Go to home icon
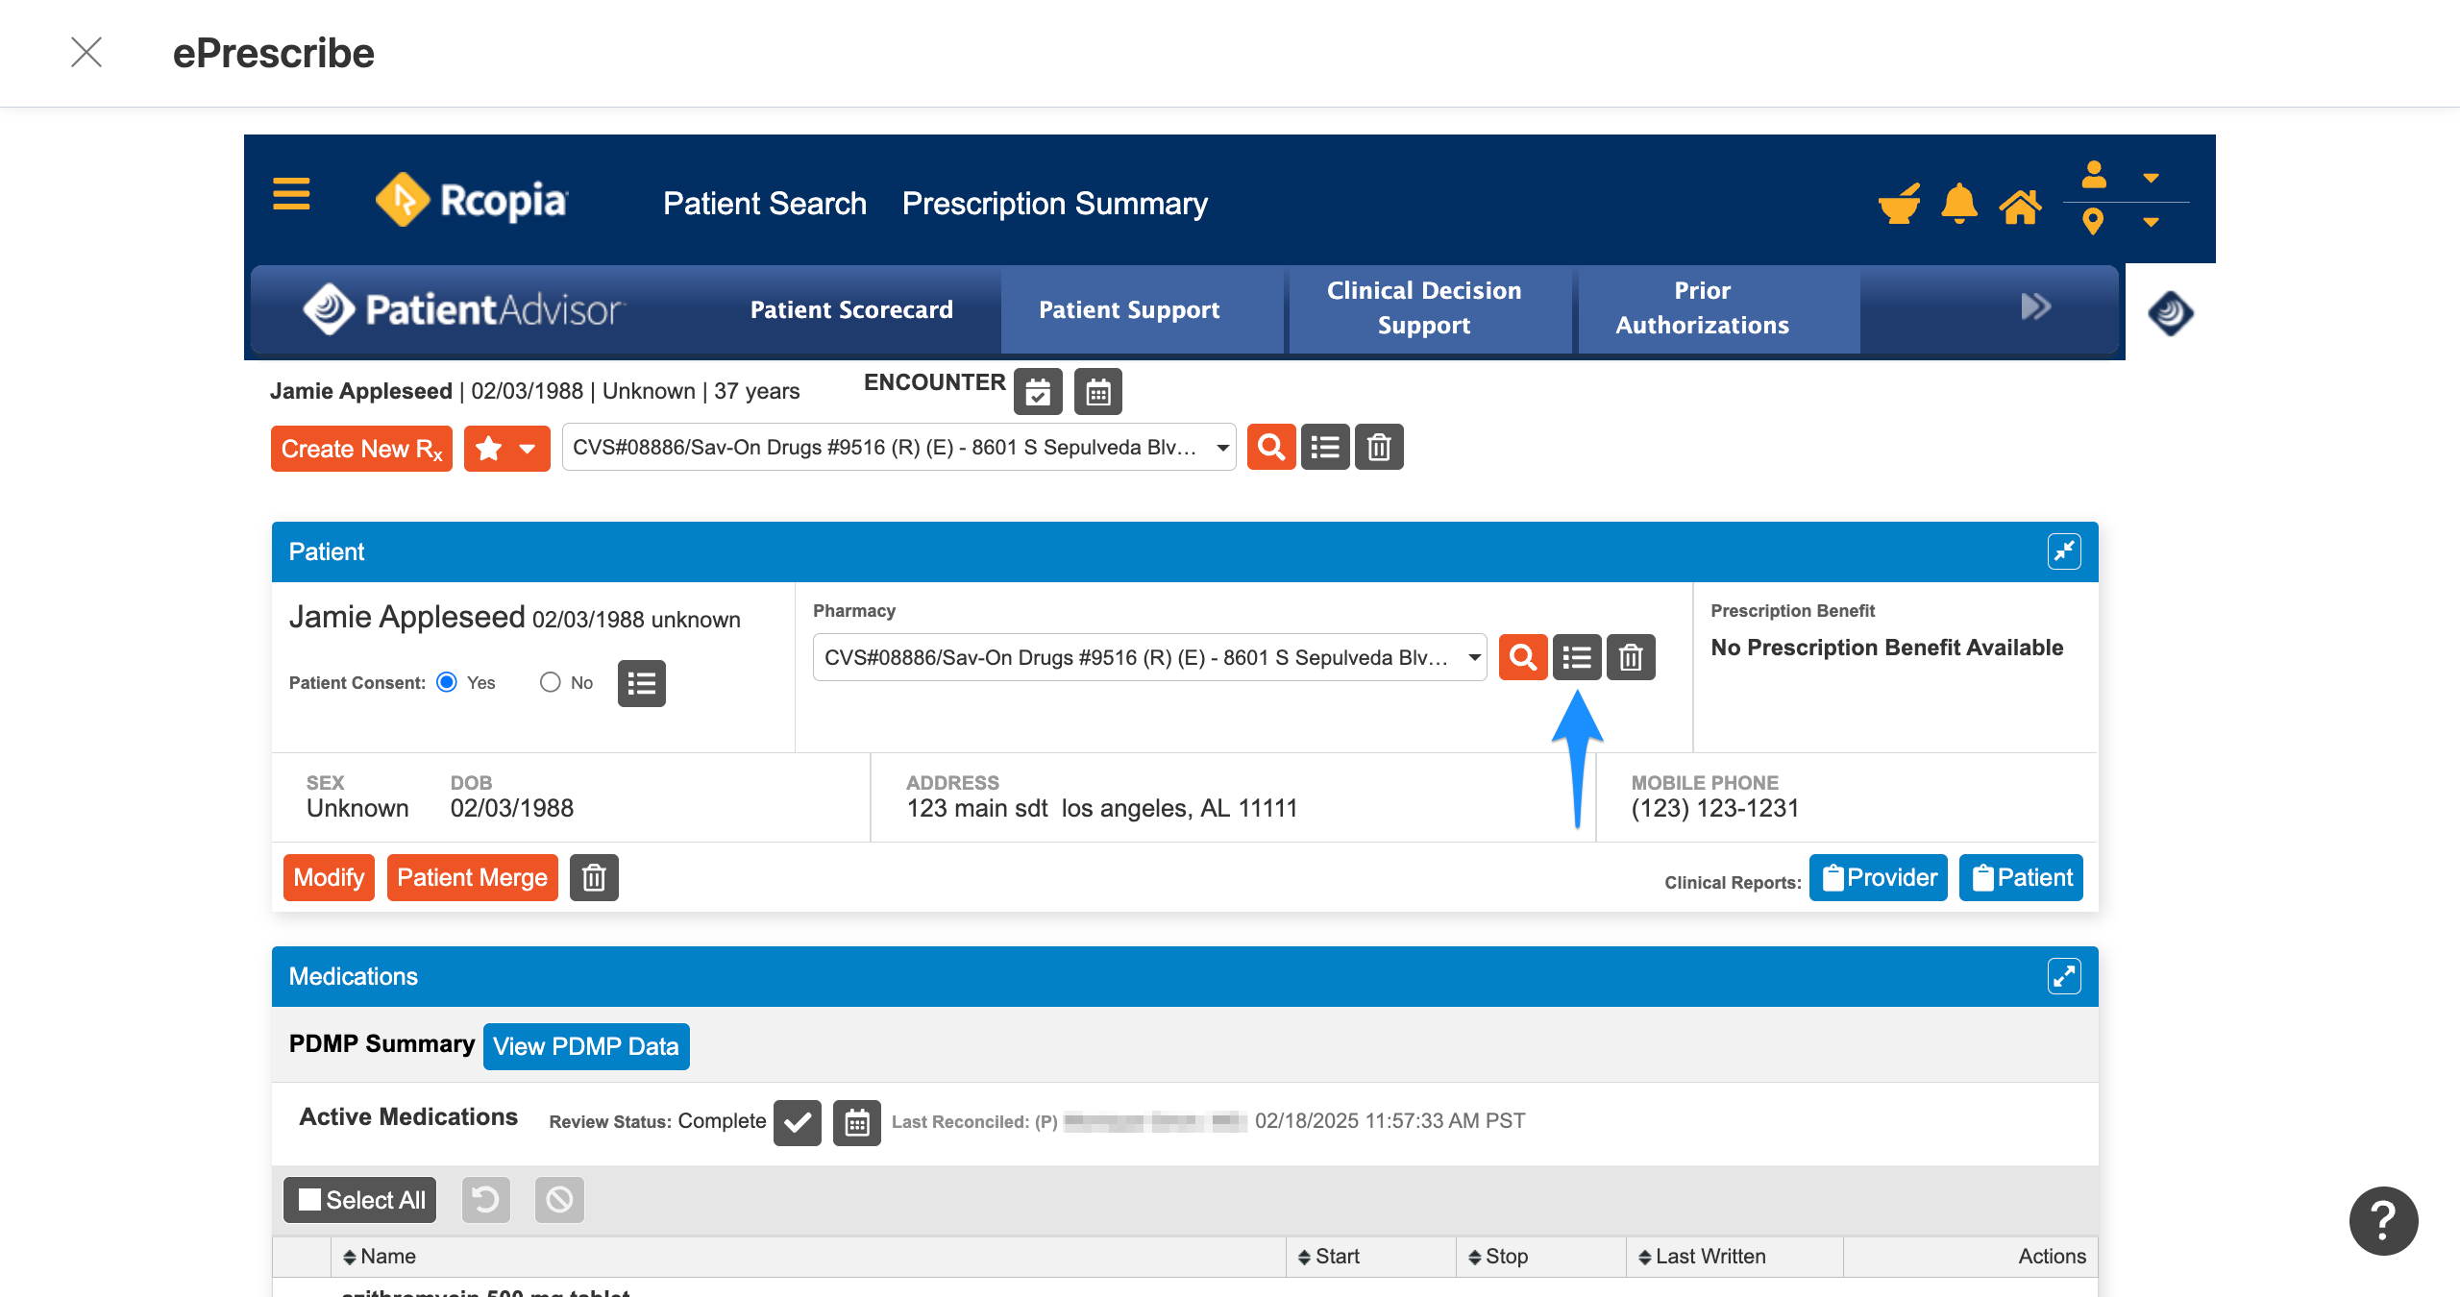Viewport: 2460px width, 1297px height. pyautogui.click(x=2020, y=206)
